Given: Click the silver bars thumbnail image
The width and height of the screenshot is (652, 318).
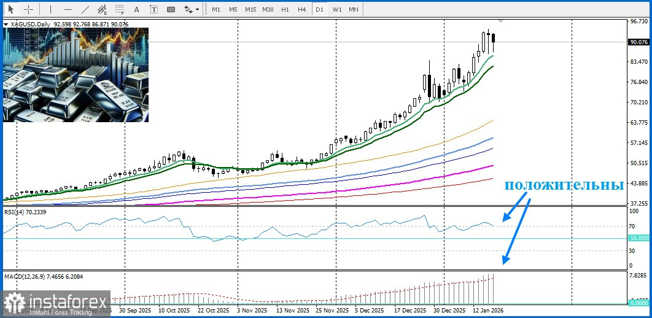Looking at the screenshot, I should click(x=76, y=74).
